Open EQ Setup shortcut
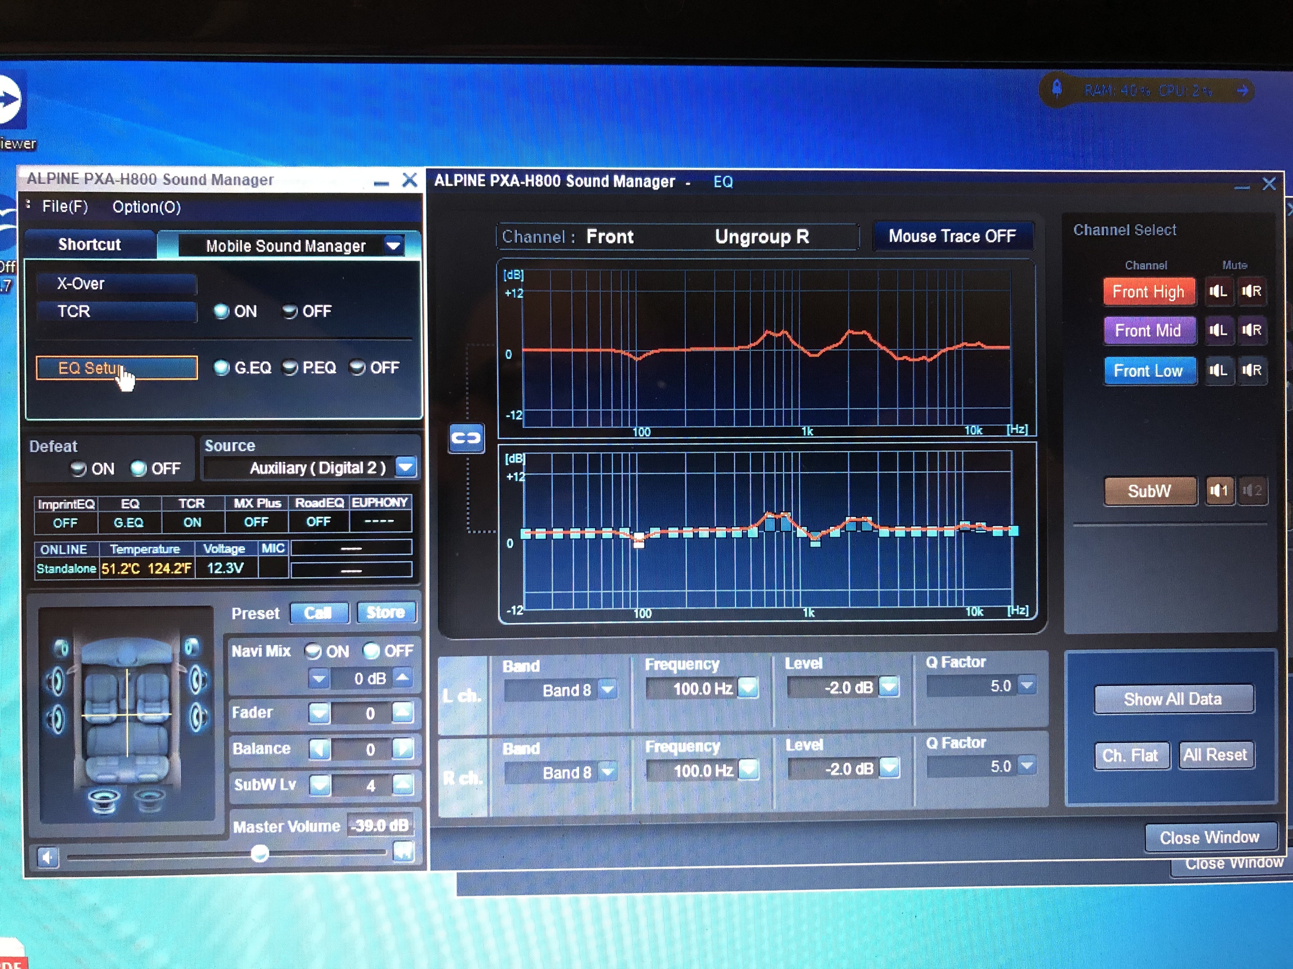 tap(117, 368)
